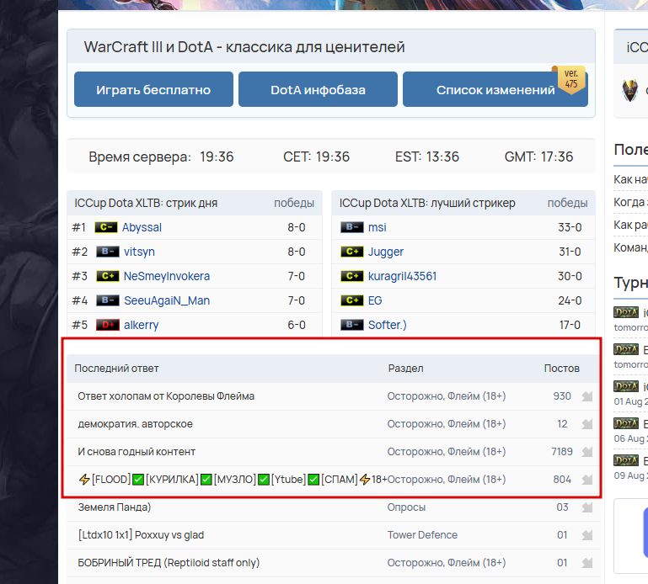Open thread Земеля Панда)

[114, 507]
